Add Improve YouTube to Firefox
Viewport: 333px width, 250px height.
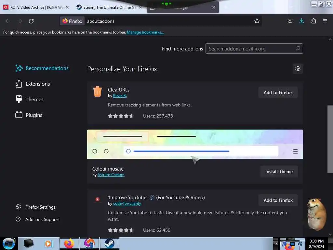[278, 200]
